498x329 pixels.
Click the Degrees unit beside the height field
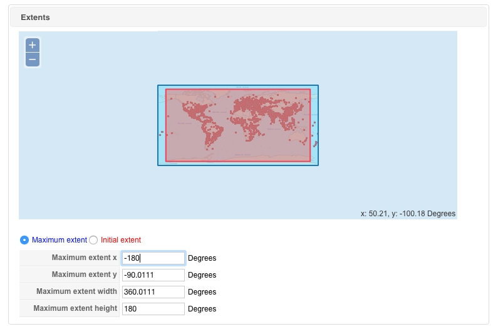click(202, 309)
